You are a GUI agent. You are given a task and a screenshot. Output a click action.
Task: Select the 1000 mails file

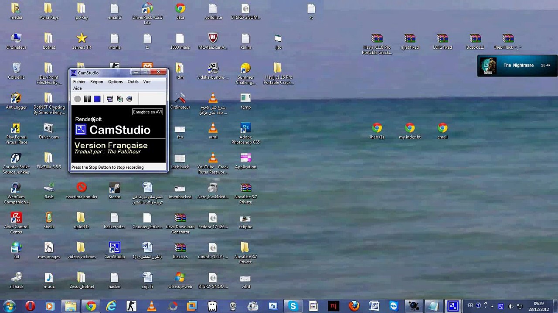pyautogui.click(x=180, y=41)
